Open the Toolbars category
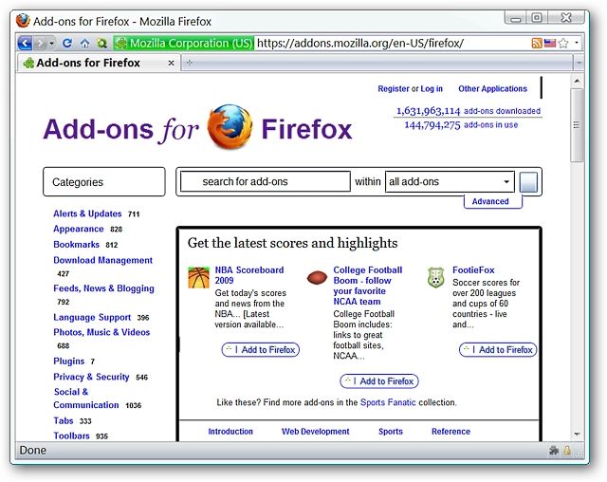 (72, 436)
